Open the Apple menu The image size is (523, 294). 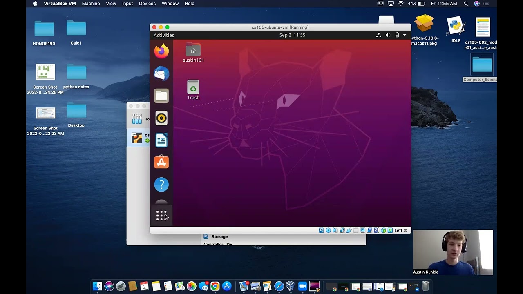click(35, 4)
